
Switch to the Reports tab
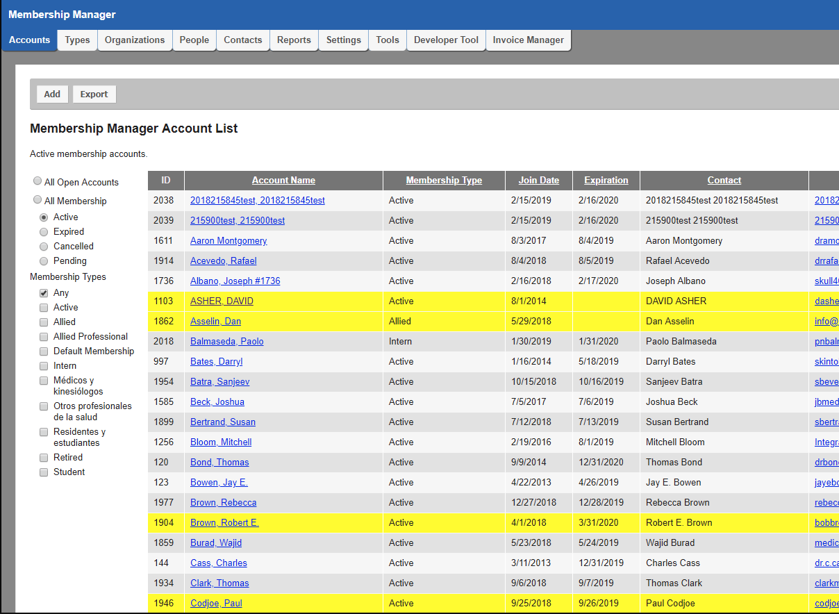294,40
